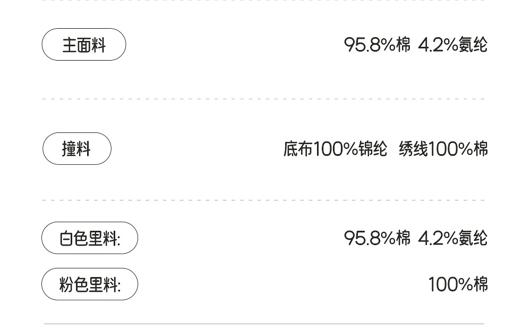Select the 撞料 pill label
Screen dimensions: 531x335
tap(77, 149)
